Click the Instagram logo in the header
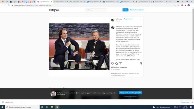The image size is (194, 109). pos(54,10)
